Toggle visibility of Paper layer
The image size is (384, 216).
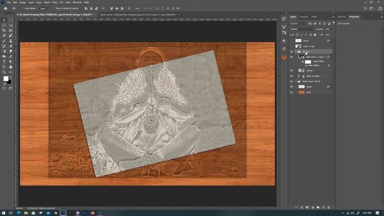point(292,86)
